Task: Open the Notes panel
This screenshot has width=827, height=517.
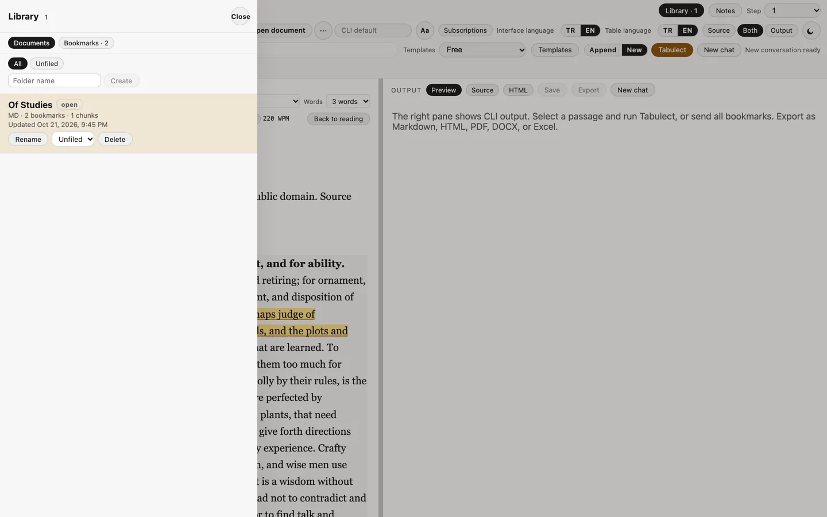Action: click(x=725, y=11)
